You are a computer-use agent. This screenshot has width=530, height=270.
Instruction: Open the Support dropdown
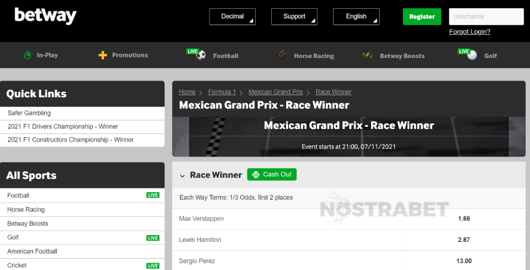(x=294, y=17)
